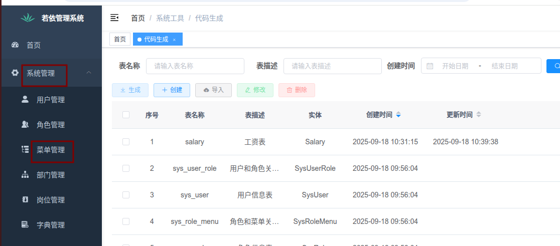560x246 pixels.
Task: Click the 创建 button
Action: [x=172, y=90]
